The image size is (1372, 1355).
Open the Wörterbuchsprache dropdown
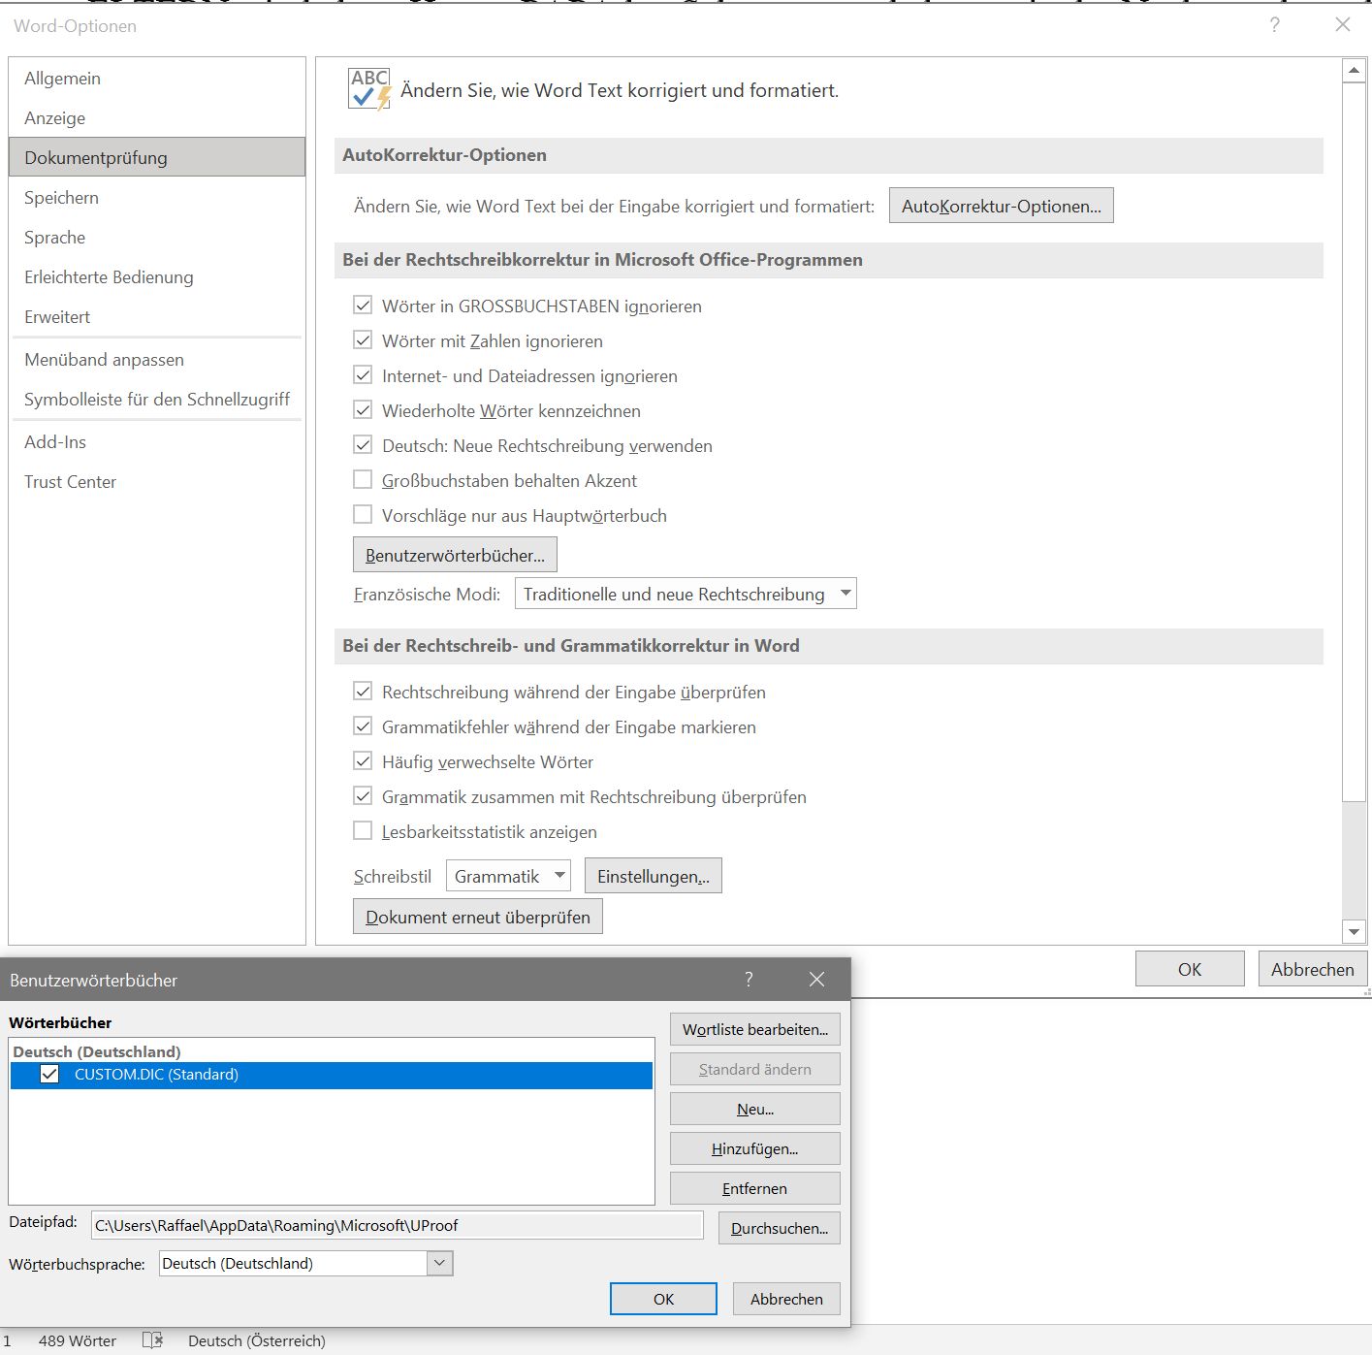point(305,1263)
